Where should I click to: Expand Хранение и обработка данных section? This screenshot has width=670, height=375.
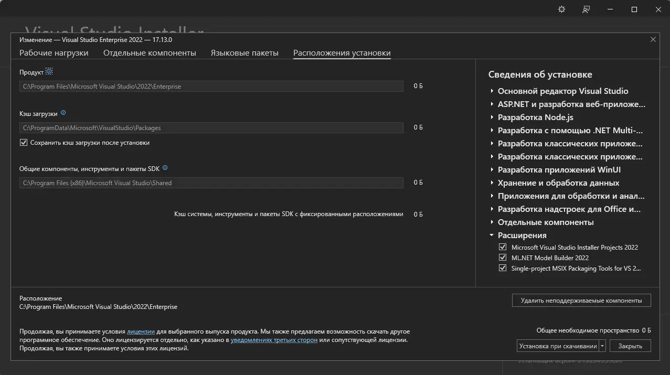click(x=492, y=183)
